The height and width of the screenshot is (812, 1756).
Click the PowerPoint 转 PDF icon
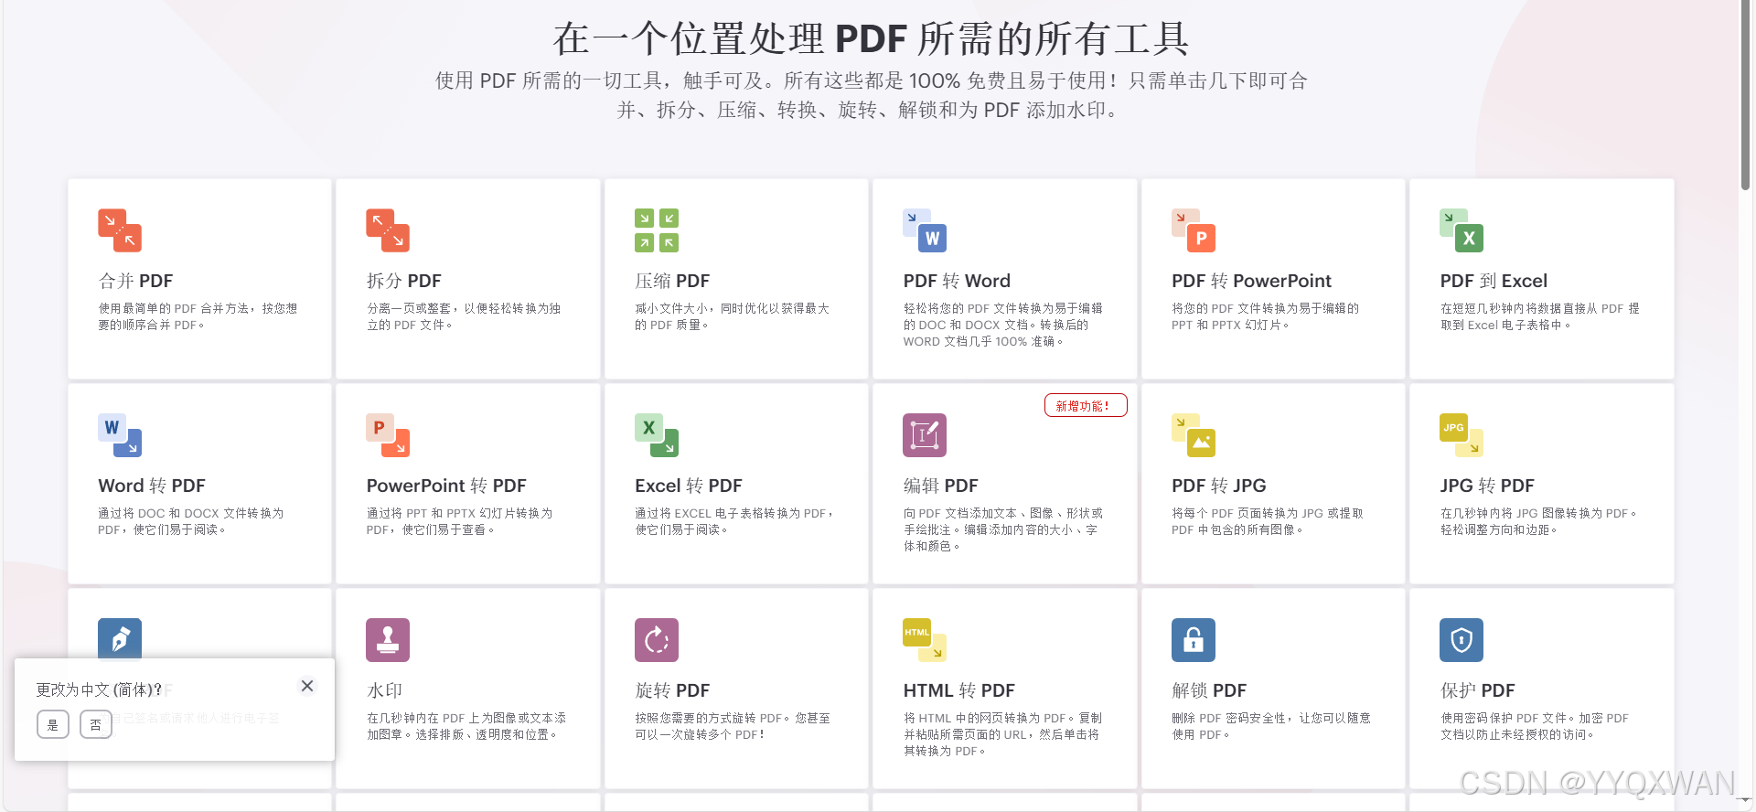click(388, 435)
